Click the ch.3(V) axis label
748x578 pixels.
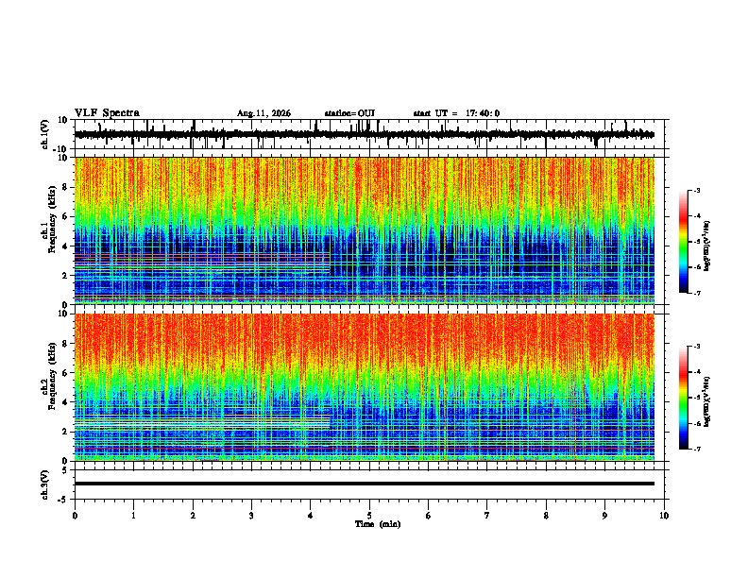45,484
